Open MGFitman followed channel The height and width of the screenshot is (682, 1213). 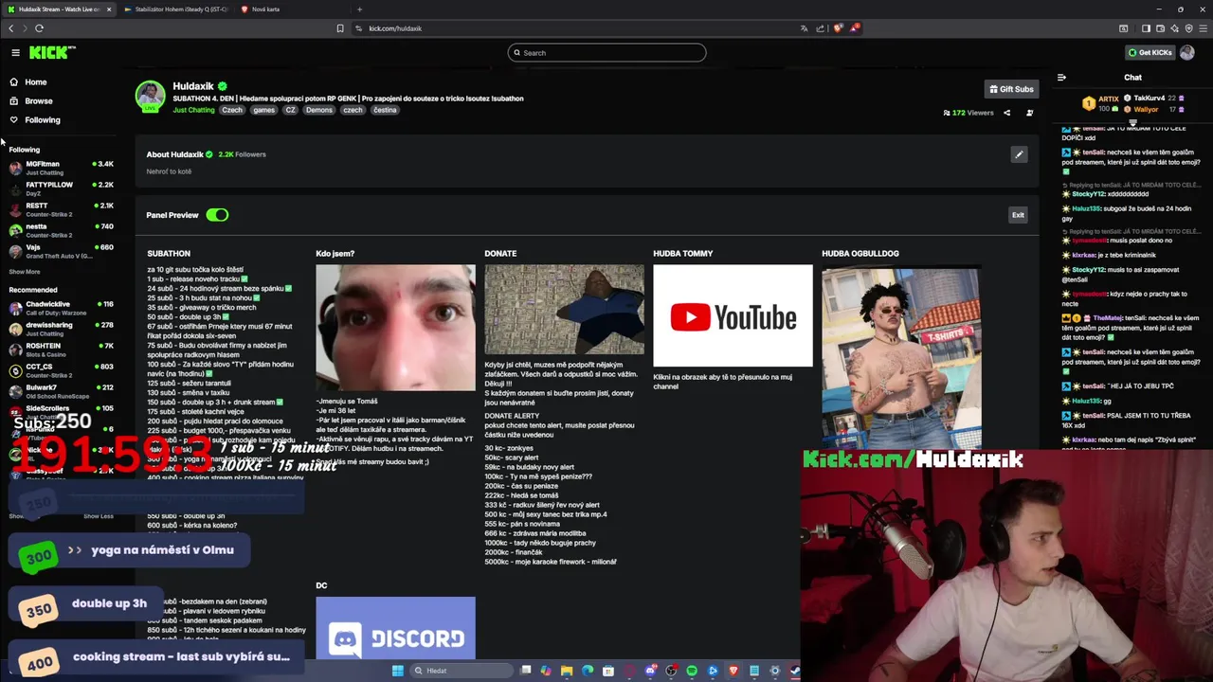click(x=61, y=168)
